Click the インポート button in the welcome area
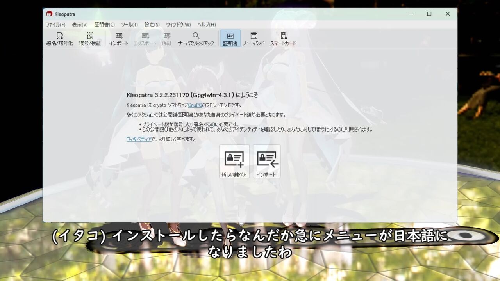 (267, 161)
